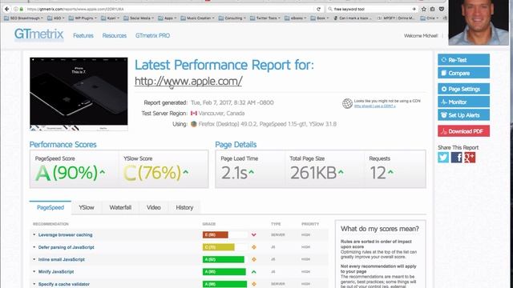This screenshot has height=288, width=513.
Task: Expand the Defer parsing of JavaScript row
Action: click(x=66, y=247)
